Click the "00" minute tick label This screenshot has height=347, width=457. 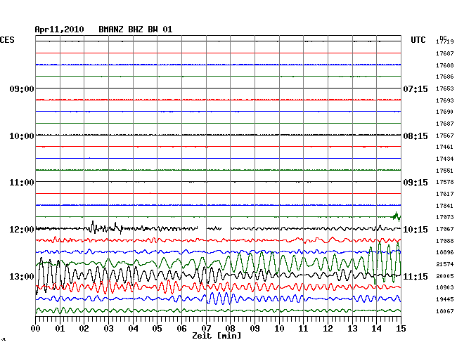pyautogui.click(x=36, y=329)
